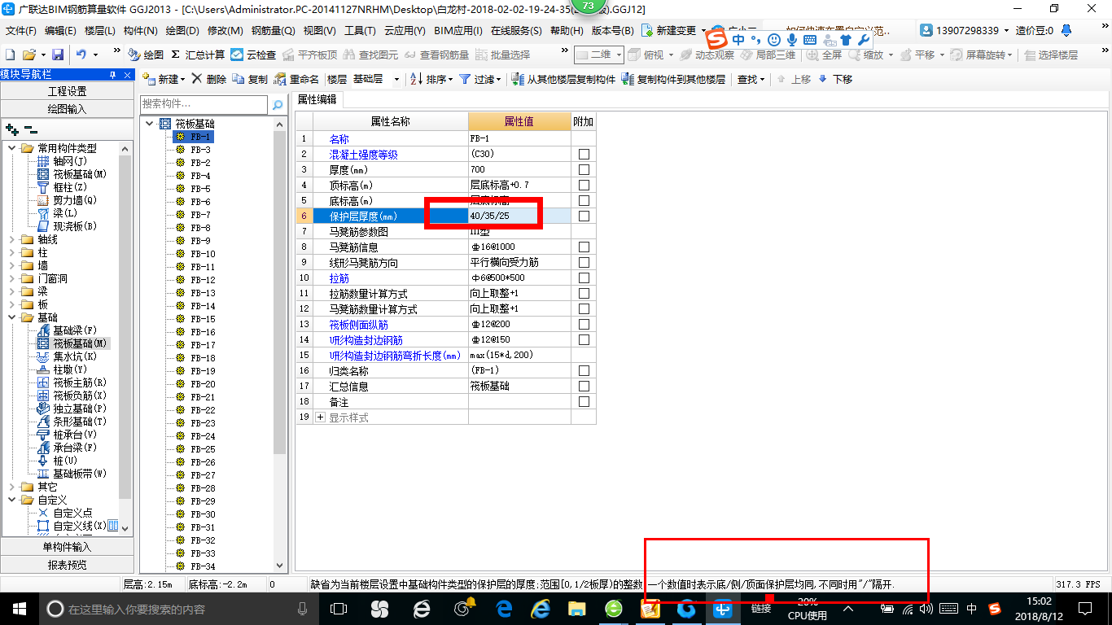Tick the 附加 checkbox for 混凝土强度等级

click(x=584, y=154)
